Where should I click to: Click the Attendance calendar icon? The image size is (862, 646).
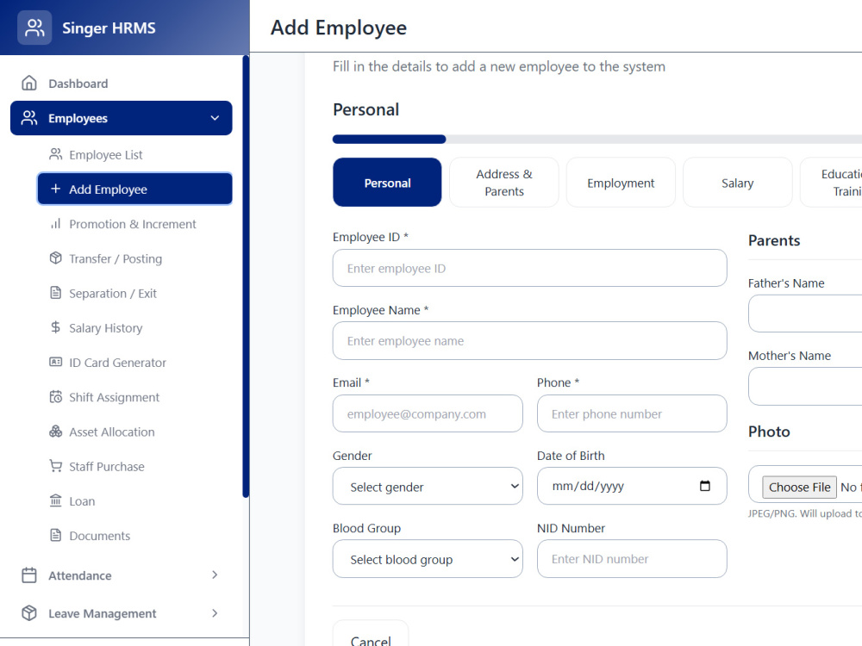click(29, 575)
